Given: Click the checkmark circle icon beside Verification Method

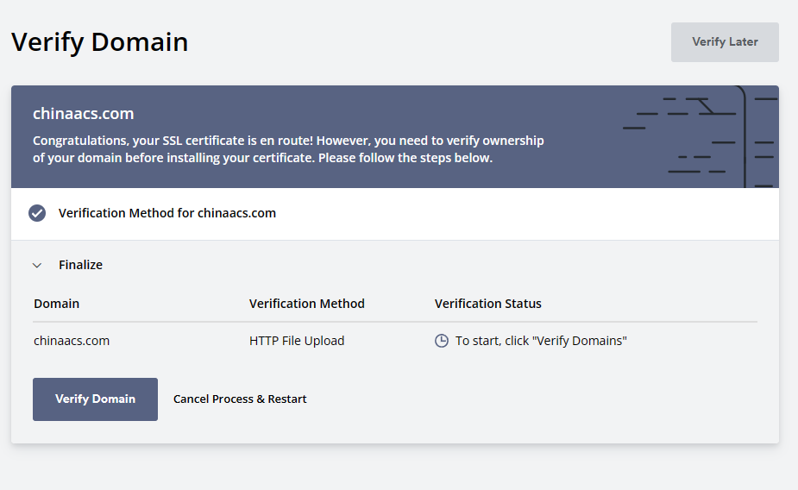Looking at the screenshot, I should pyautogui.click(x=36, y=213).
